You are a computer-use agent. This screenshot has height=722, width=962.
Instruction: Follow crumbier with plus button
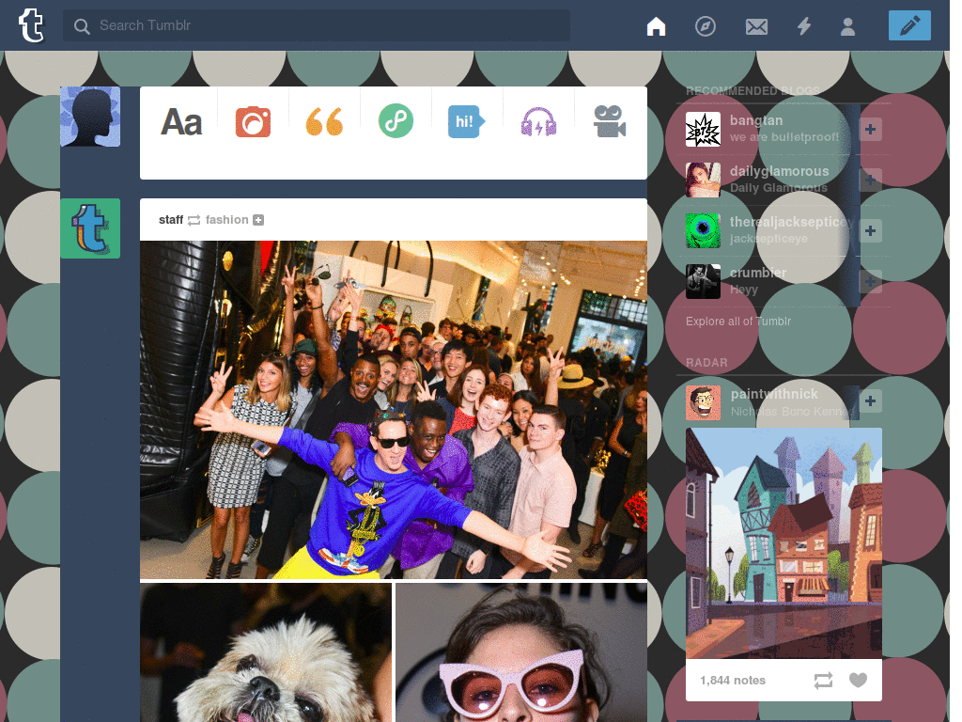[870, 282]
